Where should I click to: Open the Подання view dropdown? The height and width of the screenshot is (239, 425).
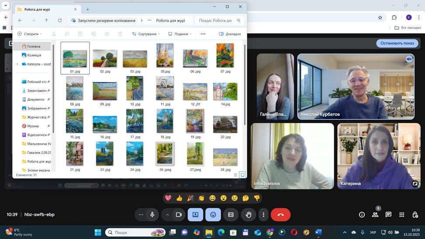tap(181, 34)
